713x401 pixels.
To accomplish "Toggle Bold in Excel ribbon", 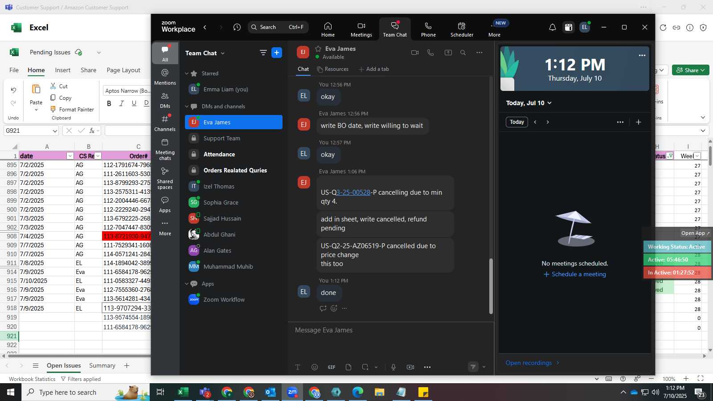I will [109, 103].
